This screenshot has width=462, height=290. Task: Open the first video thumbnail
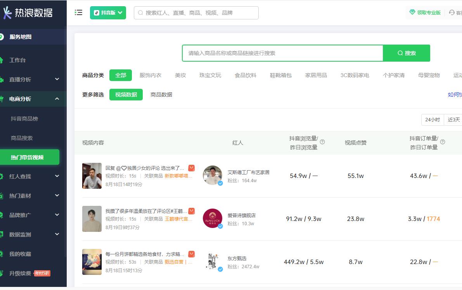pyautogui.click(x=92, y=176)
